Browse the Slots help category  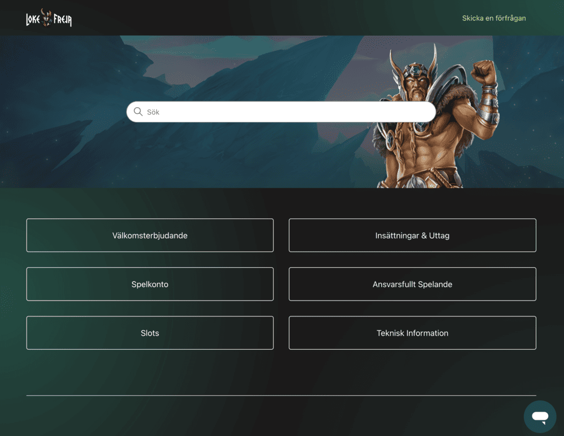click(x=150, y=333)
